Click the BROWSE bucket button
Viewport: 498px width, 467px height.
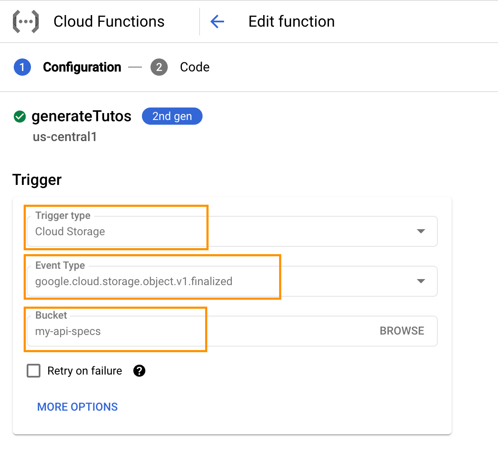[402, 331]
